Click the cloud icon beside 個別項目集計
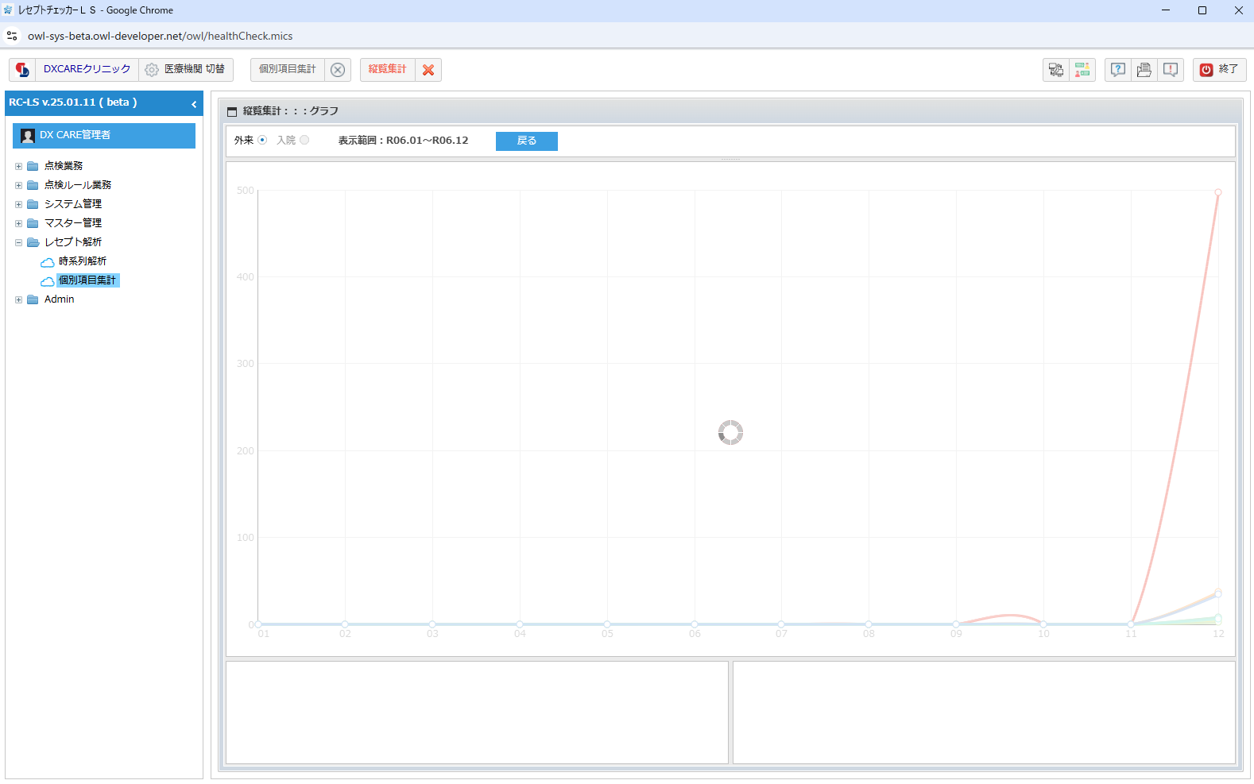Screen dimensions: 1254x784 point(48,281)
